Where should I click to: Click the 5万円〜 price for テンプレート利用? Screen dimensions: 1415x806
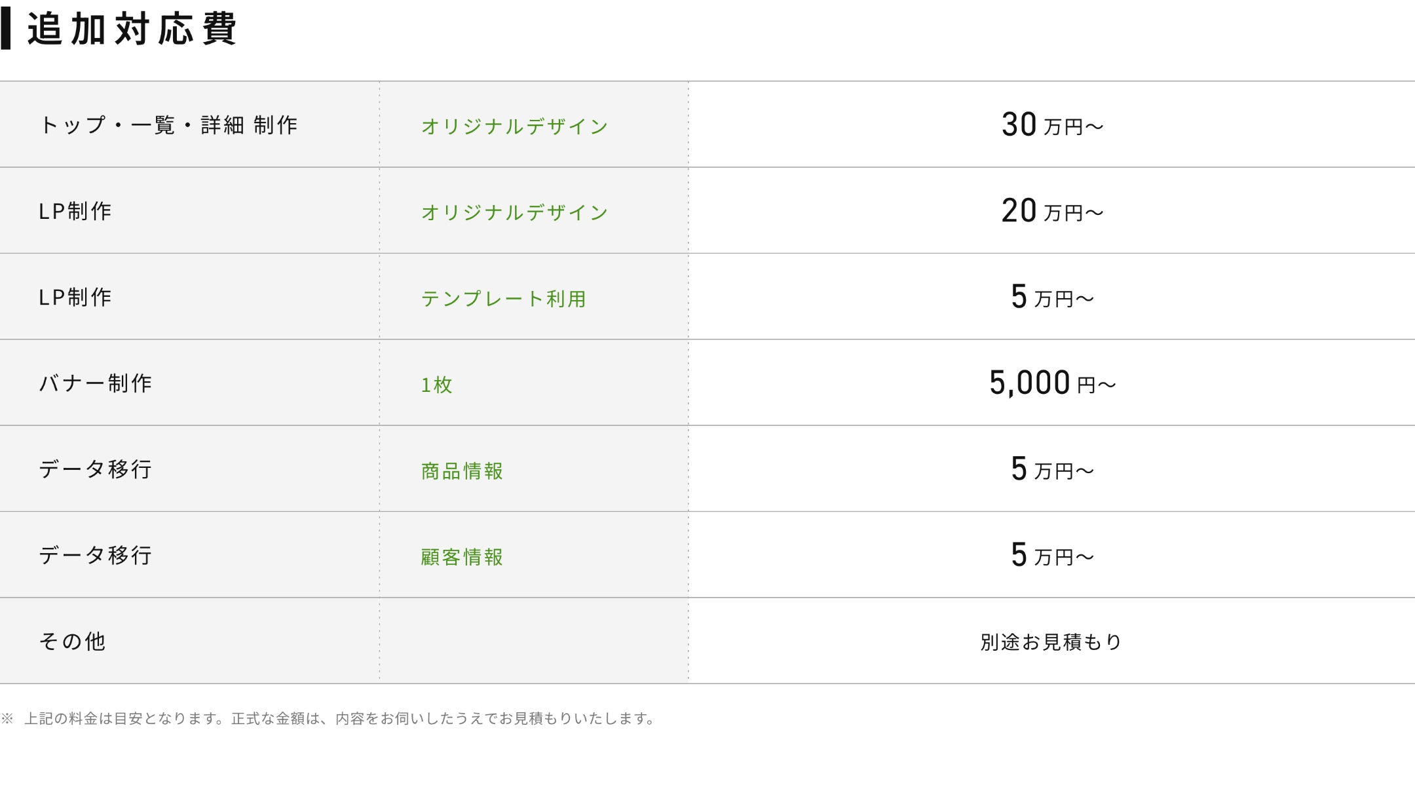[1051, 297]
